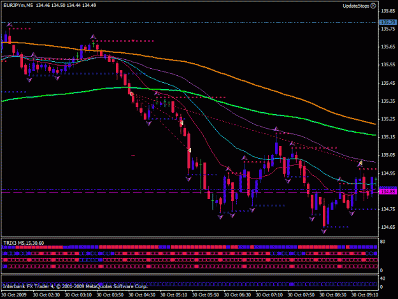Click the 30 Oct 03:50 time label

[110, 295]
